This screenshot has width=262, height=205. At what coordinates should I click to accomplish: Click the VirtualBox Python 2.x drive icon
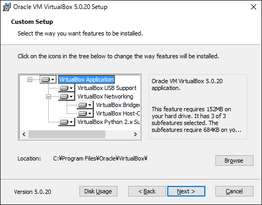tap(64, 122)
